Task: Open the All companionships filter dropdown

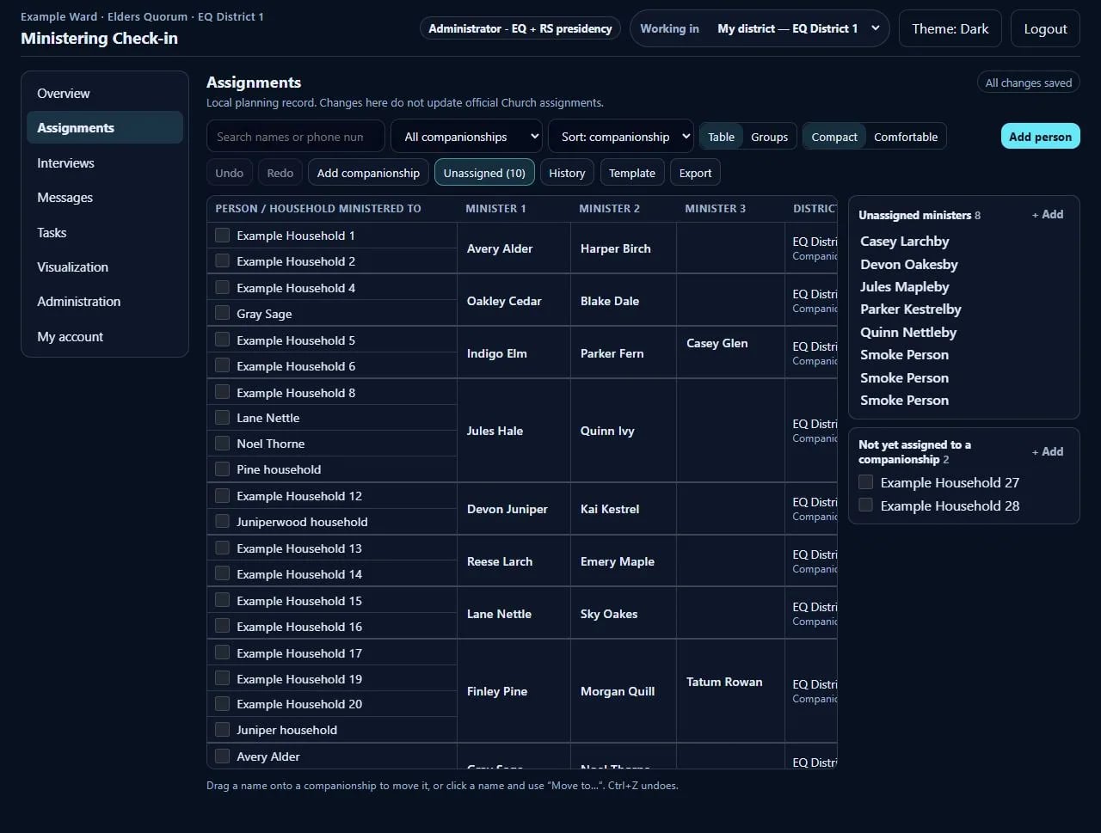Action: [x=466, y=137]
